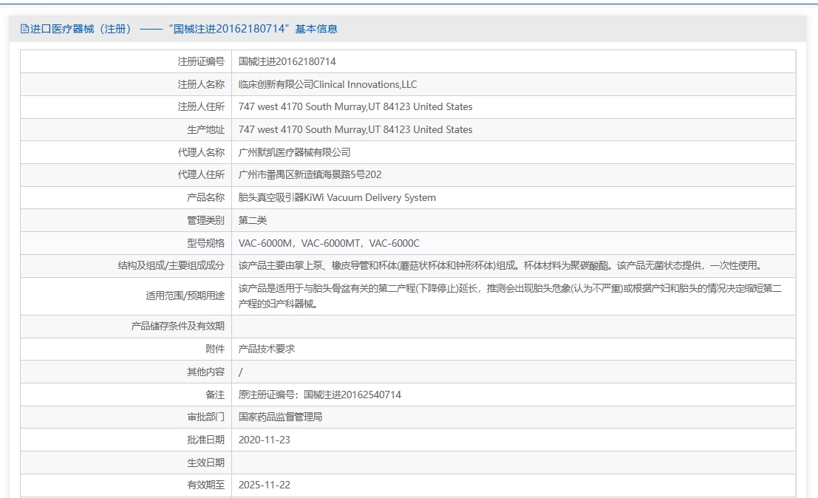Click the 备注 label
Screen dimensions: 818x498
point(215,395)
